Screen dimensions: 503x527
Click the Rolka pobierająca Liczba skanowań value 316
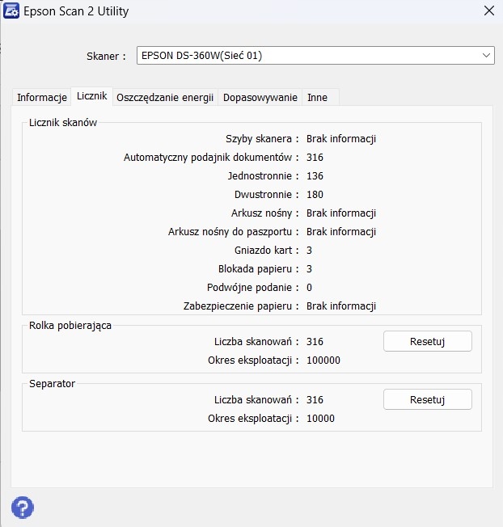pos(315,341)
